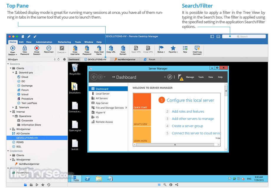
Task: Open the Execute dropdown
Action: 62,50
